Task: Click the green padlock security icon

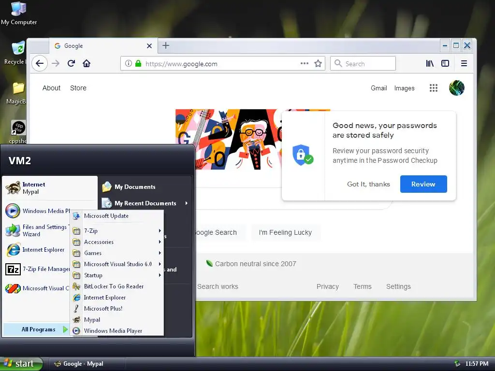Action: [138, 63]
